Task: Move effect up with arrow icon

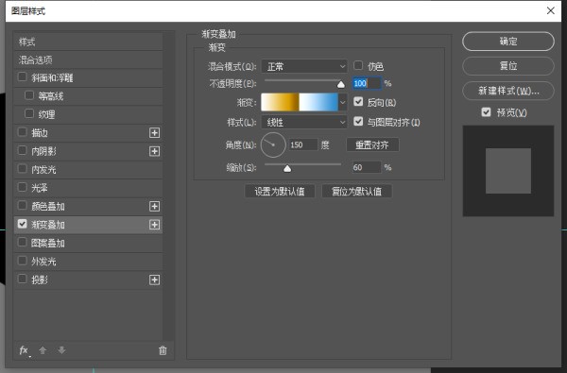Action: (43, 350)
